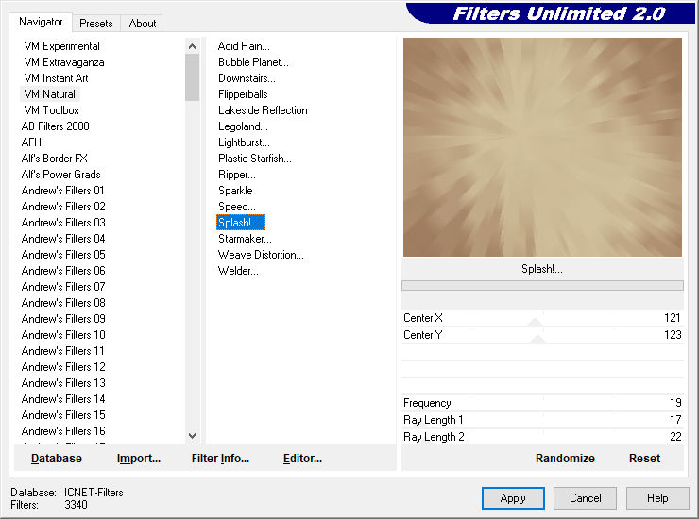Click scroll up arrow in category list
Viewport: 699px width, 519px height.
coord(192,46)
